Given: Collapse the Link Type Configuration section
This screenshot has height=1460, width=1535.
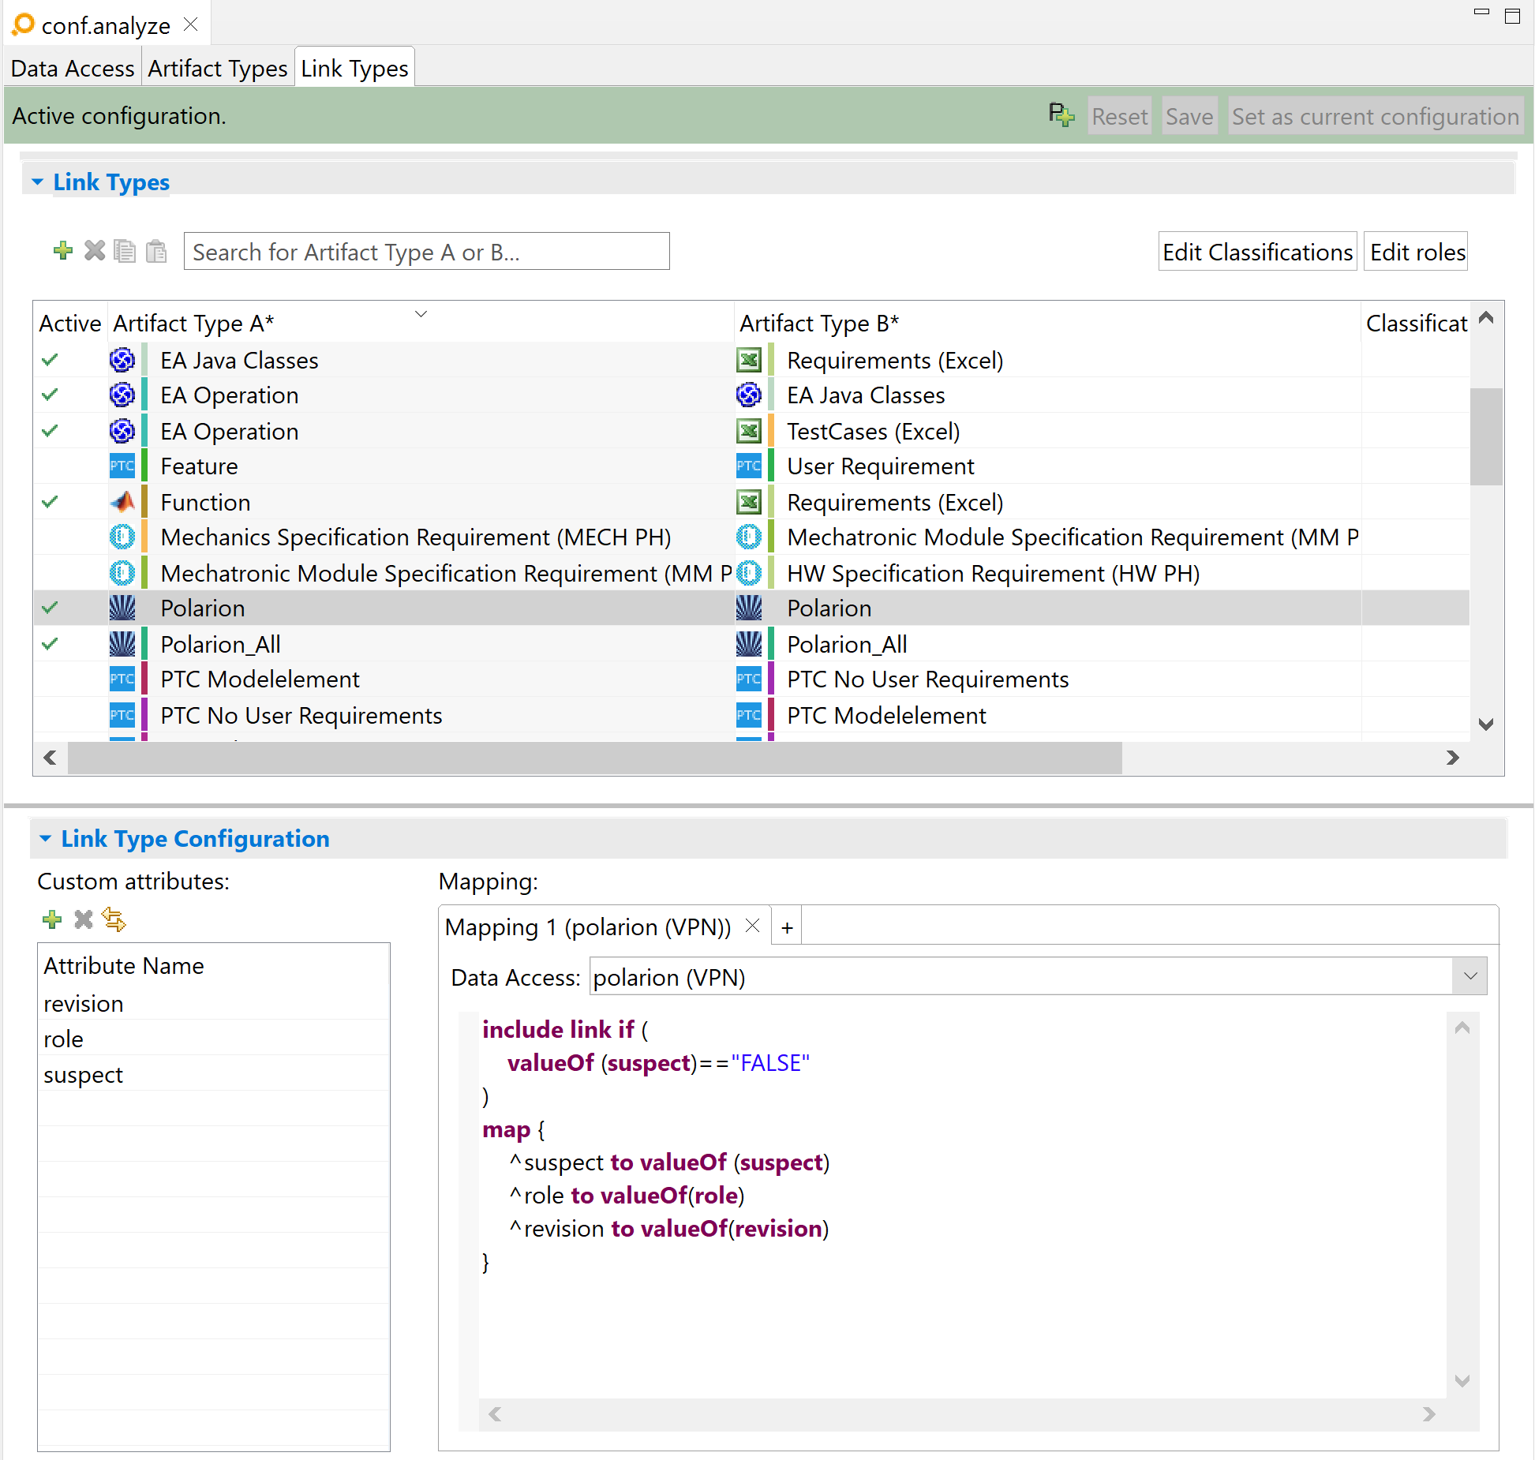Looking at the screenshot, I should 45,839.
